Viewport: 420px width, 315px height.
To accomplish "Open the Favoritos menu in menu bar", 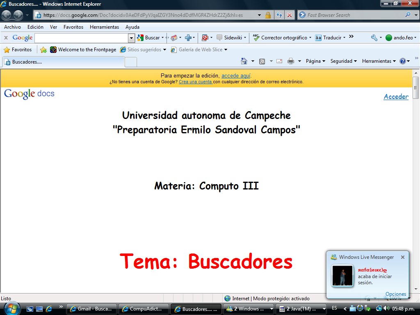I will pyautogui.click(x=73, y=27).
